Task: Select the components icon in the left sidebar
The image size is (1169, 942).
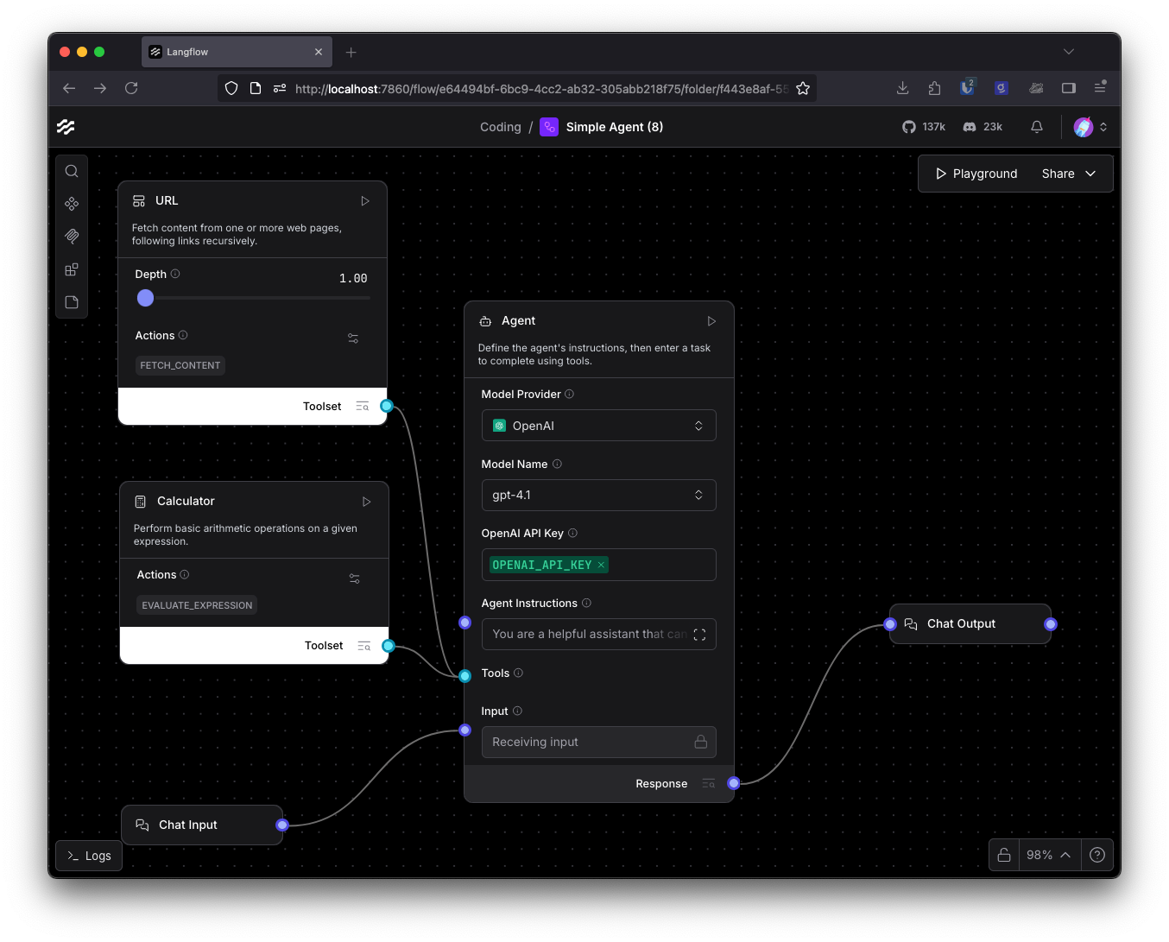Action: coord(72,204)
